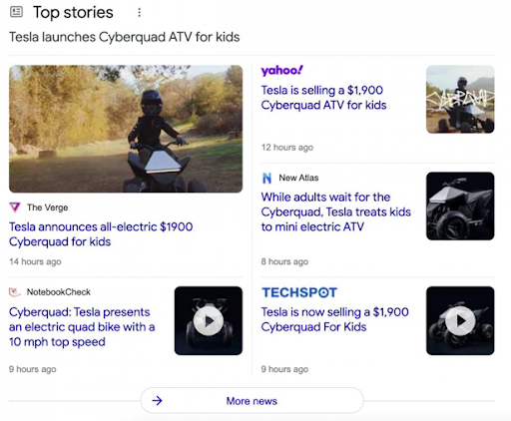The height and width of the screenshot is (421, 511).
Task: Open the New Atlas ATV thumbnail image
Action: (x=460, y=206)
